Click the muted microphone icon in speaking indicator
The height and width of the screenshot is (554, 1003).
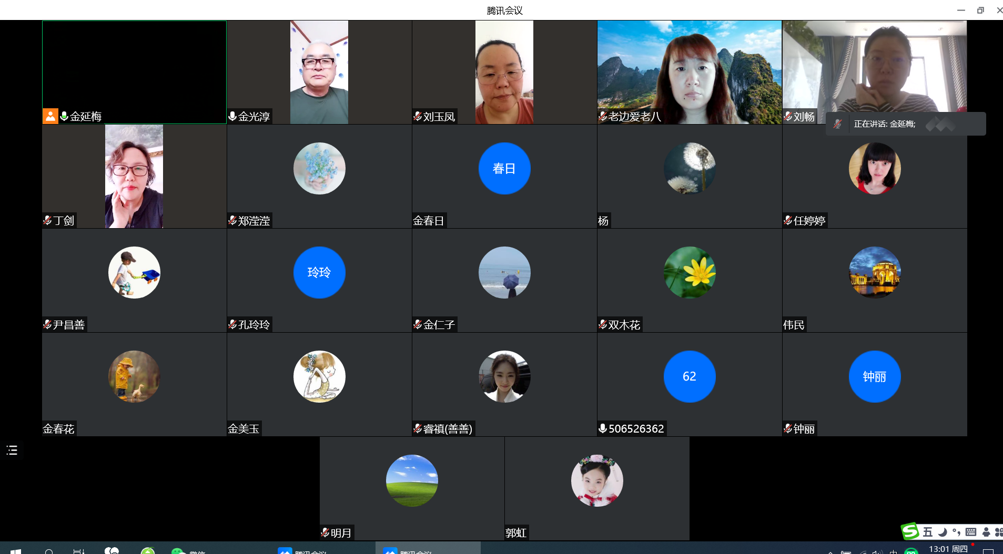coord(837,124)
